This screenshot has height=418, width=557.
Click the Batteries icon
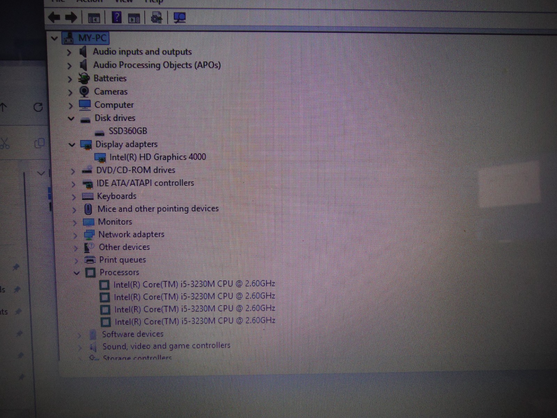[x=84, y=78]
